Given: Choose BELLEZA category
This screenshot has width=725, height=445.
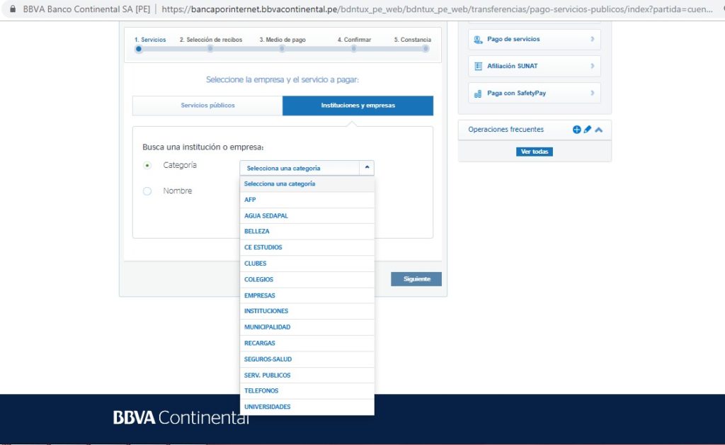Looking at the screenshot, I should tap(307, 231).
